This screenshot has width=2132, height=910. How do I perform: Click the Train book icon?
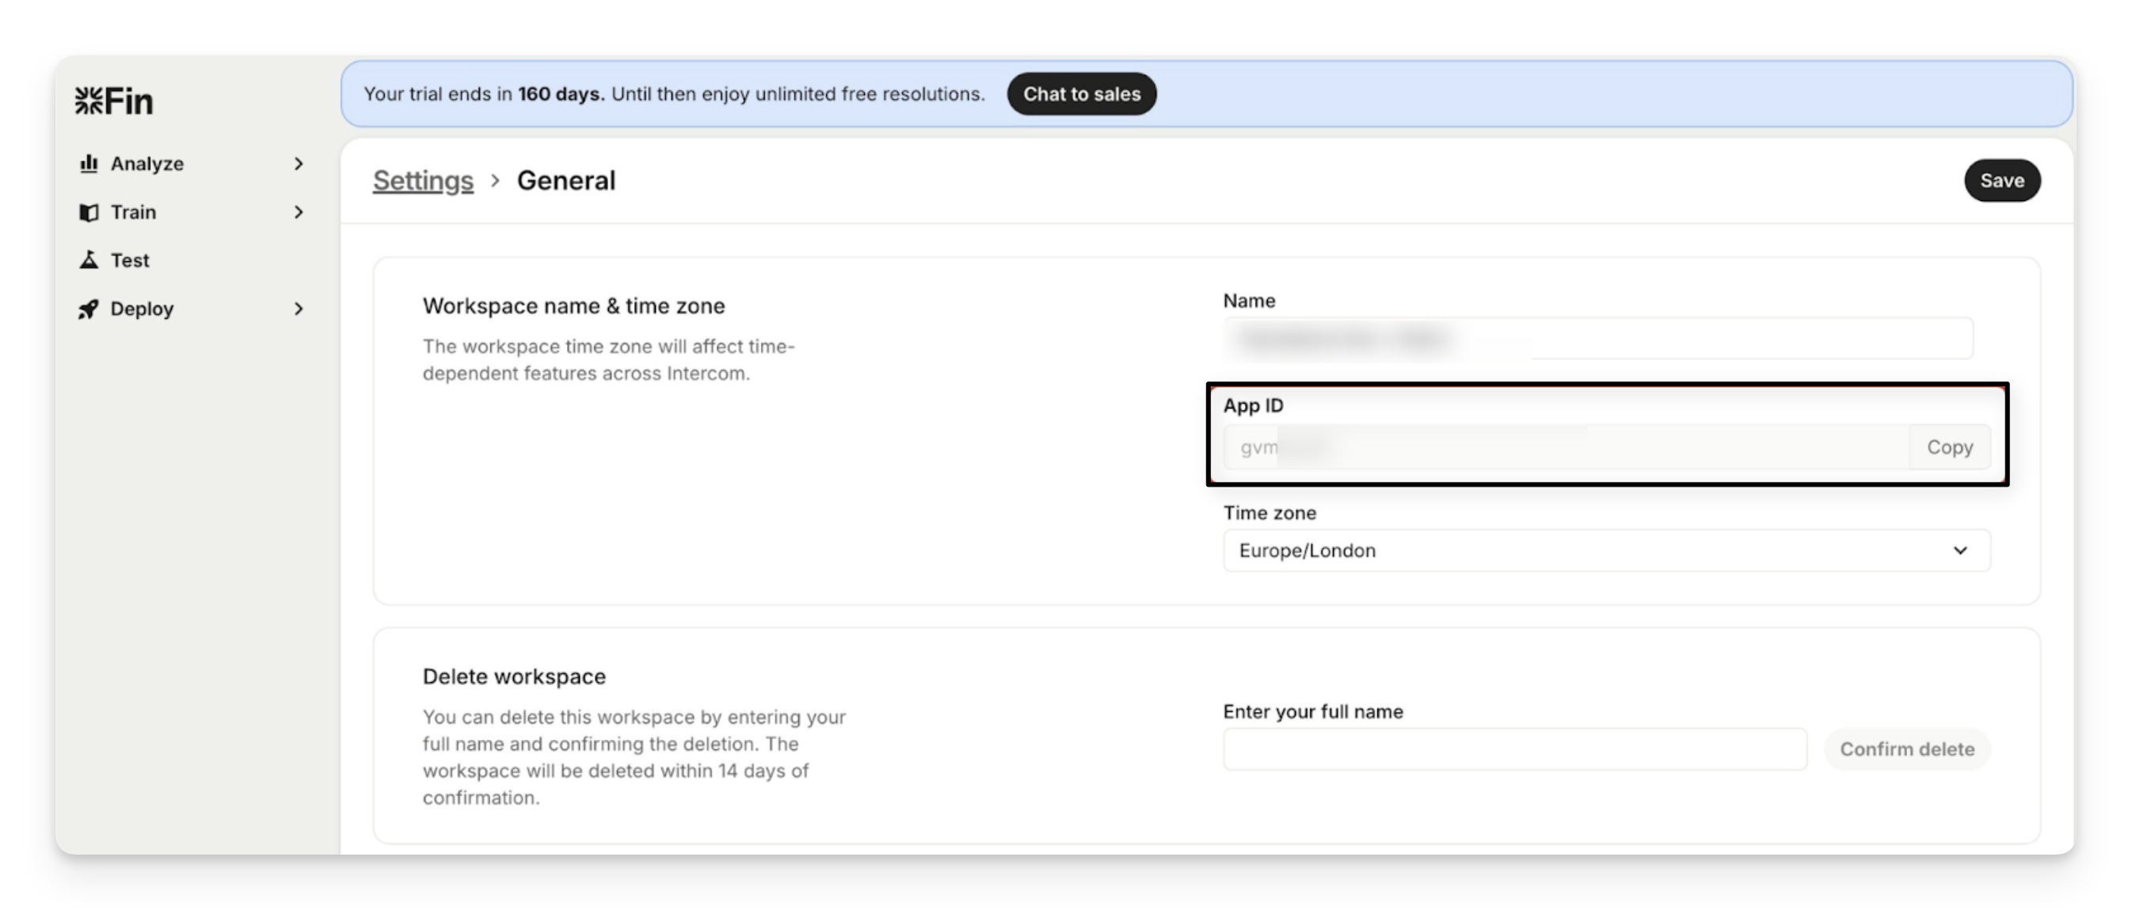(x=89, y=213)
